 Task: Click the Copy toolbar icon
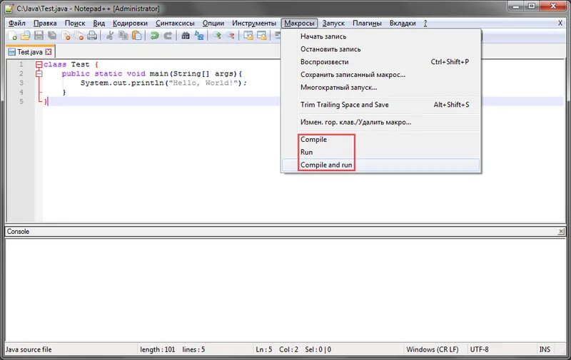[x=123, y=36]
